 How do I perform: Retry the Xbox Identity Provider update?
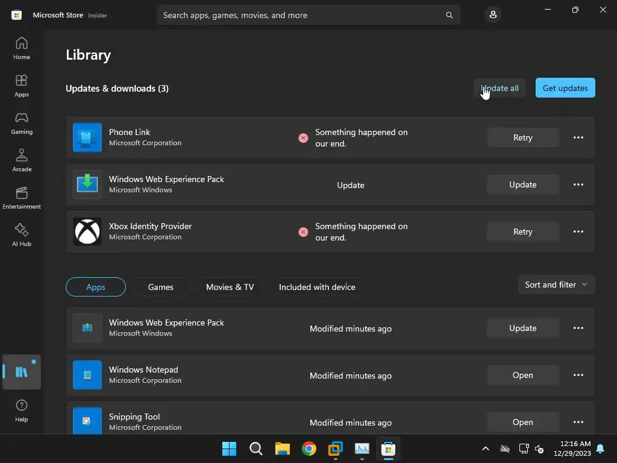[x=522, y=231]
